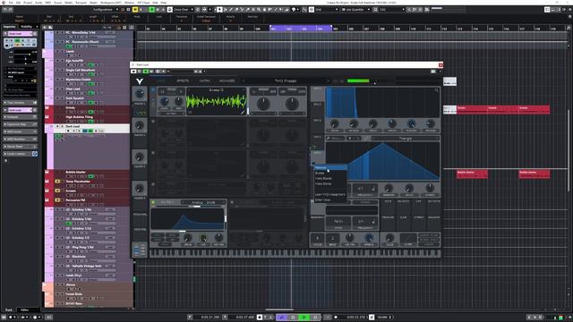Click the envelope magnifier zoom icon

tap(436, 89)
